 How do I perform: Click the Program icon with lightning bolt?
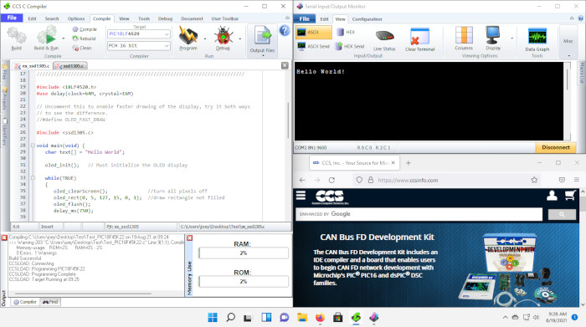[x=188, y=38]
